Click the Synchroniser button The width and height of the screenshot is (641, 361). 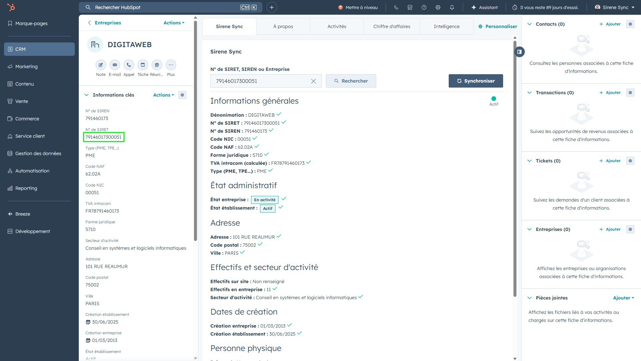click(475, 81)
